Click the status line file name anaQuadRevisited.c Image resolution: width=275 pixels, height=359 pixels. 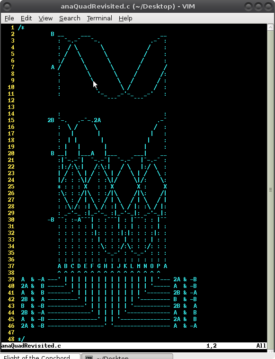(31, 345)
